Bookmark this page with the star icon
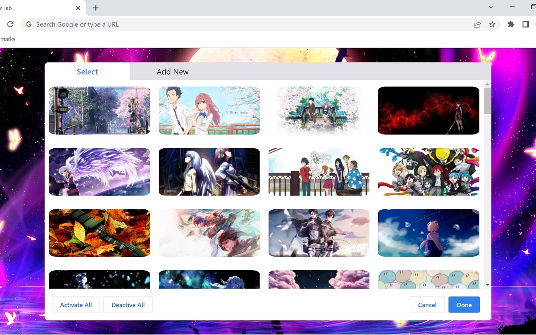Screen dimensions: 536x335 [x=492, y=24]
